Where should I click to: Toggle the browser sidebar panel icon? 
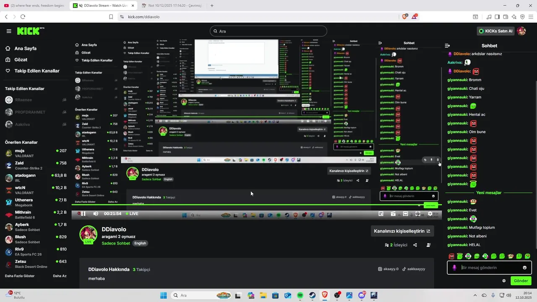497,17
